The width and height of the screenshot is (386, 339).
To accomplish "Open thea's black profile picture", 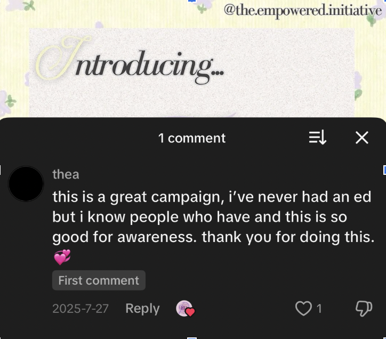I will [26, 184].
